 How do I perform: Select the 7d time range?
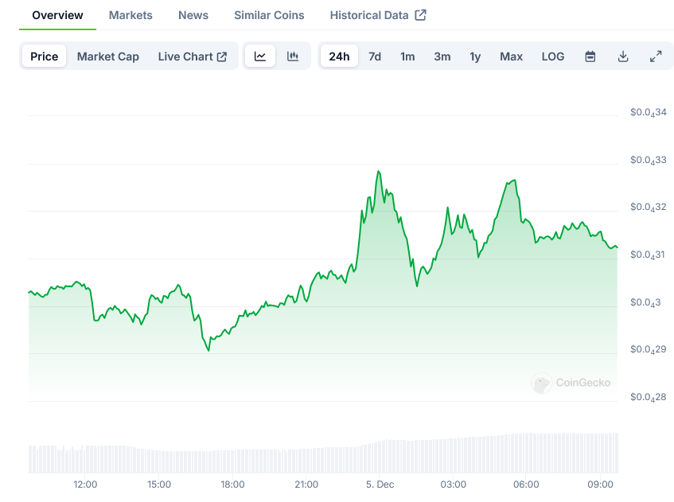click(375, 56)
